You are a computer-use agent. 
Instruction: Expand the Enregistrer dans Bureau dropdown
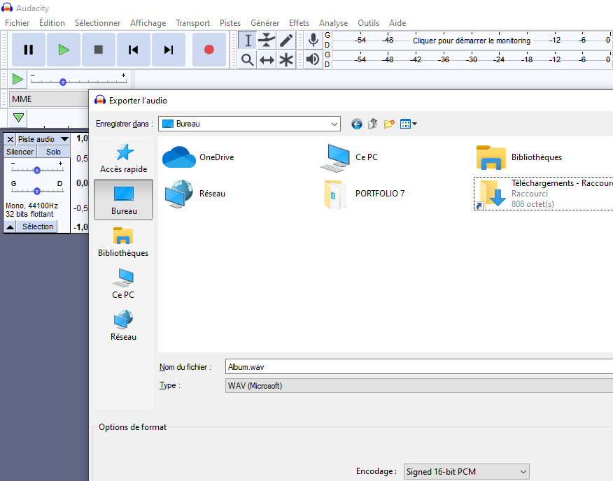coord(249,124)
